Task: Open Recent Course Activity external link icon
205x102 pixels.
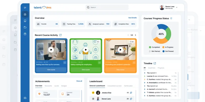Action: coord(60,35)
